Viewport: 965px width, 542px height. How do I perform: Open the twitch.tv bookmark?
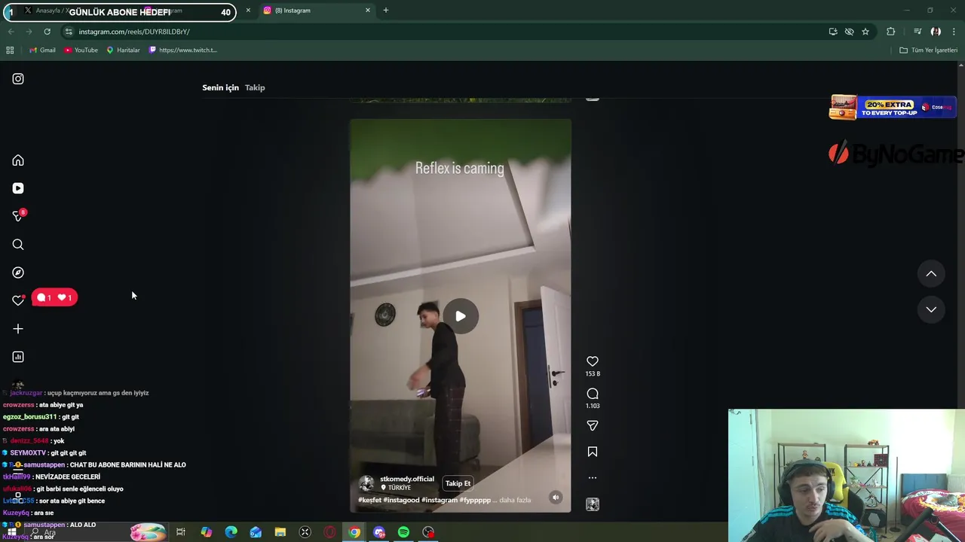click(183, 50)
